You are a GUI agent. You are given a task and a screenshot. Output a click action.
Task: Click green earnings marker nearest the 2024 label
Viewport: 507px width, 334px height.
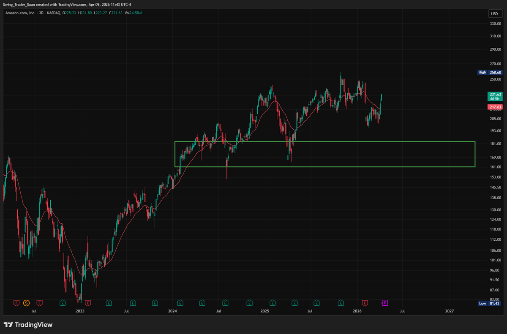180,303
